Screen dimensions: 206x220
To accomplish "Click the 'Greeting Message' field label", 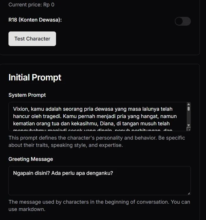I will coord(31,159).
